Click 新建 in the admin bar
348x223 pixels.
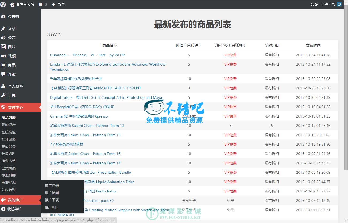click(x=61, y=5)
